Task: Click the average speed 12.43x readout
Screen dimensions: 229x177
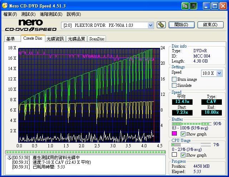Action: pyautogui.click(x=182, y=102)
